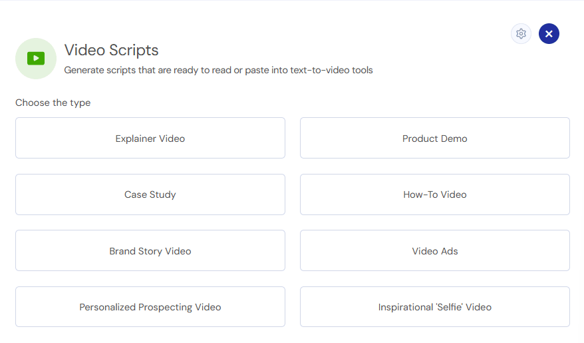Close the Video Scripts panel
584x343 pixels.
[x=549, y=33]
